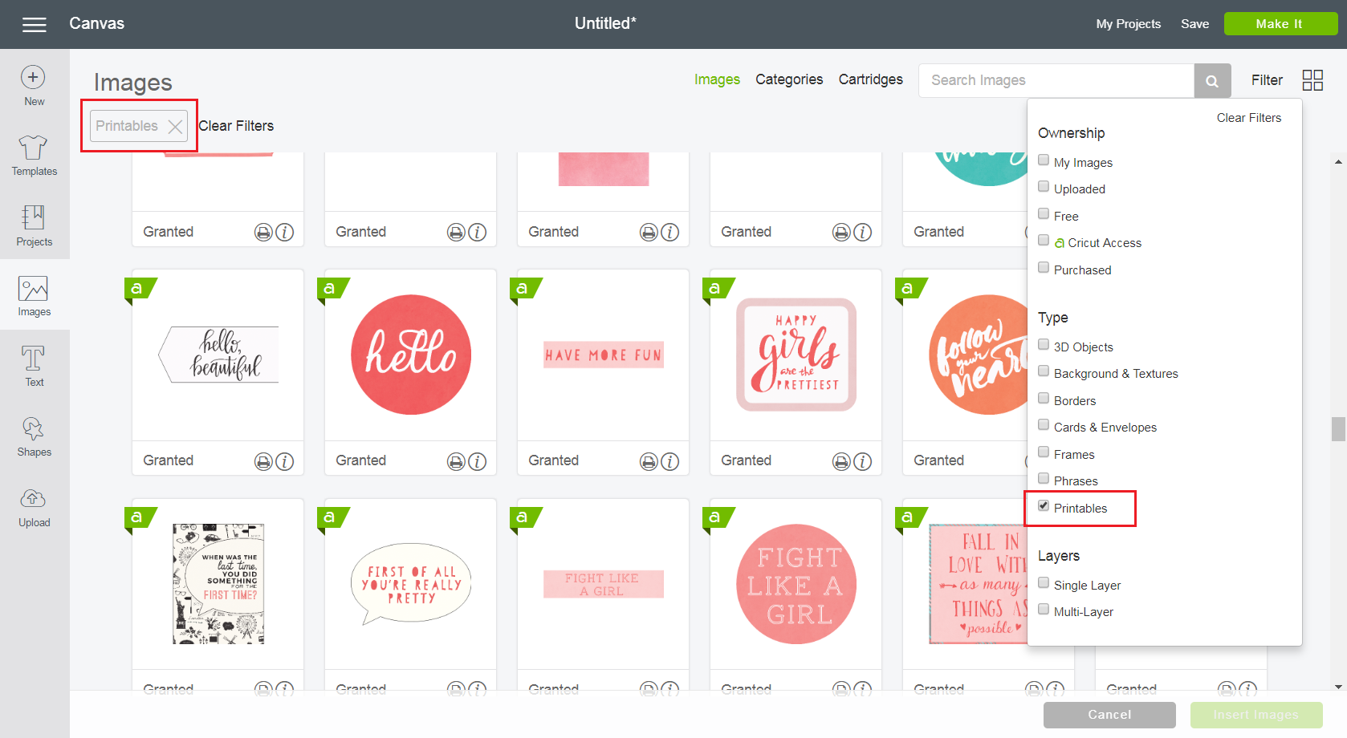Click the print icon on the hello tile
Screen dimensions: 1347x738
(455, 461)
